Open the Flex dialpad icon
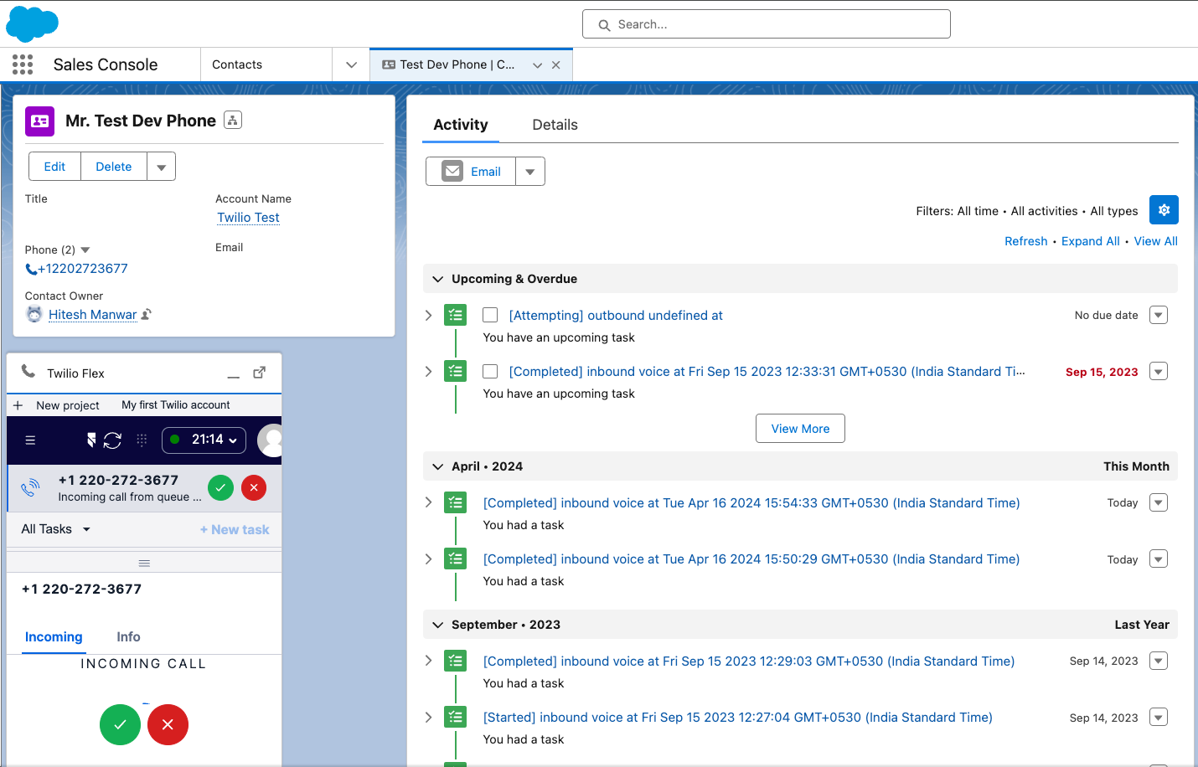This screenshot has width=1198, height=767. [142, 440]
